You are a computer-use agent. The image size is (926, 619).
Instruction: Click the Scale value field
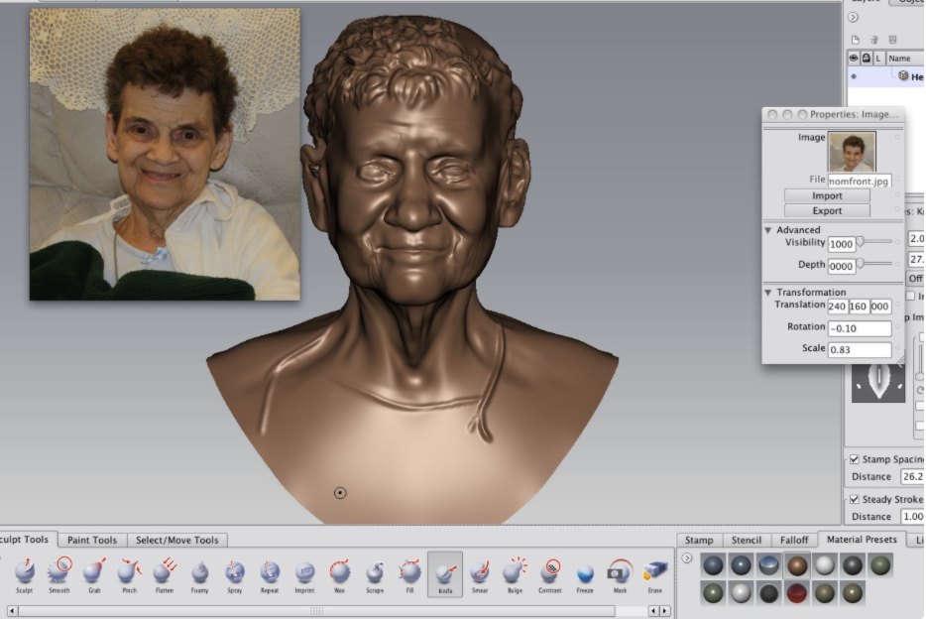(860, 349)
